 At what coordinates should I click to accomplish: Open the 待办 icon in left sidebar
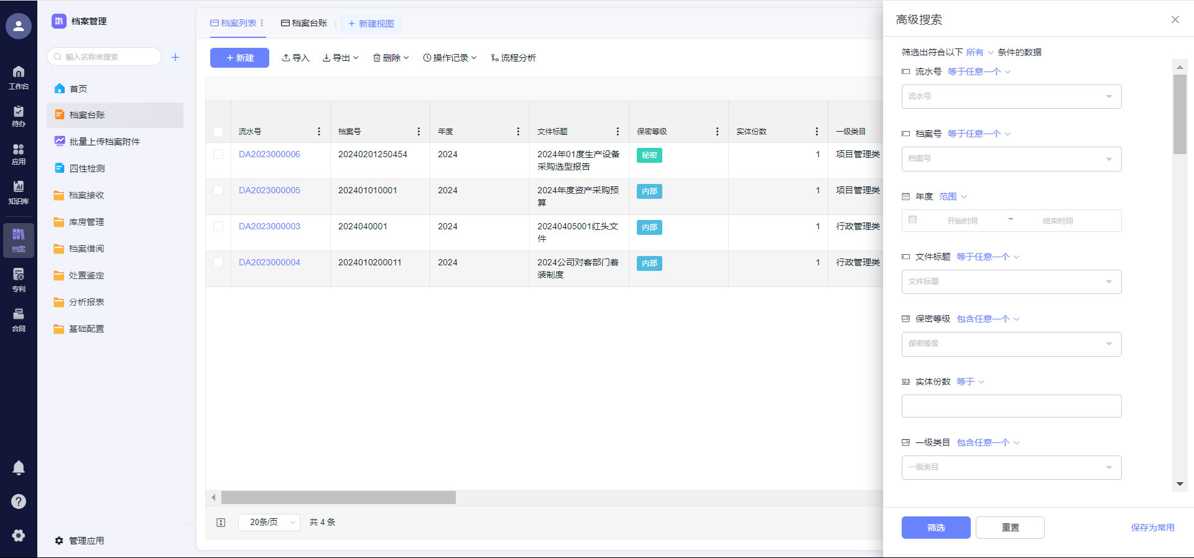(19, 116)
